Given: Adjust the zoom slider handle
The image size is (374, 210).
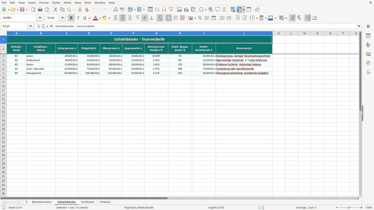Looking at the screenshot, I should point(349,208).
